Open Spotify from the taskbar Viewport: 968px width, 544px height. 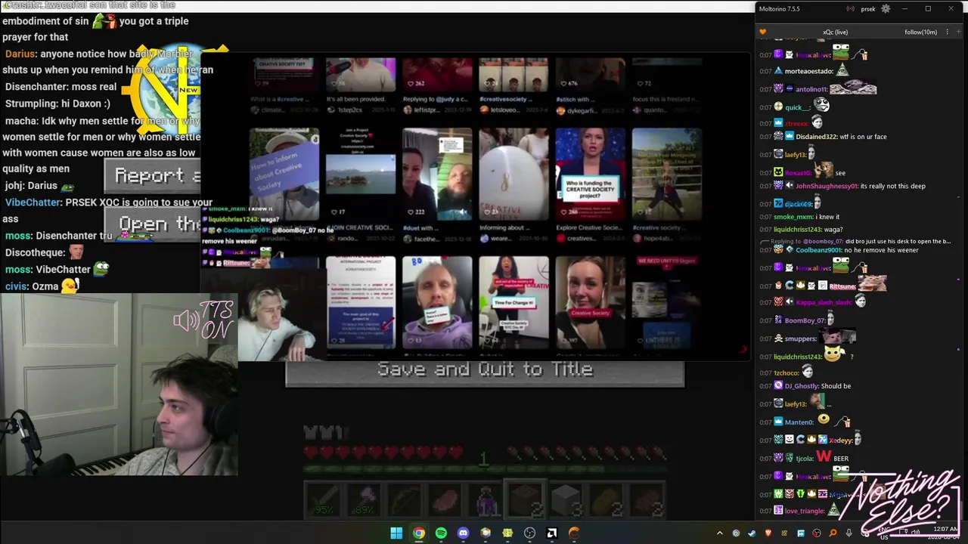coord(441,533)
